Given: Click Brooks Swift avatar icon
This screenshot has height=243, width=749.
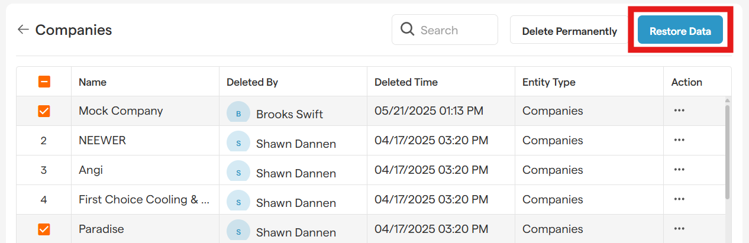Looking at the screenshot, I should tap(238, 113).
